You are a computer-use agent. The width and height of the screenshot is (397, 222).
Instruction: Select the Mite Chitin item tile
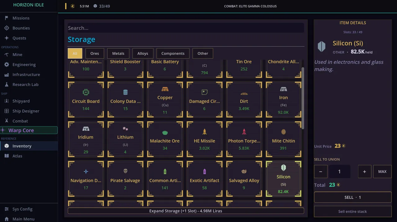pos(283,139)
